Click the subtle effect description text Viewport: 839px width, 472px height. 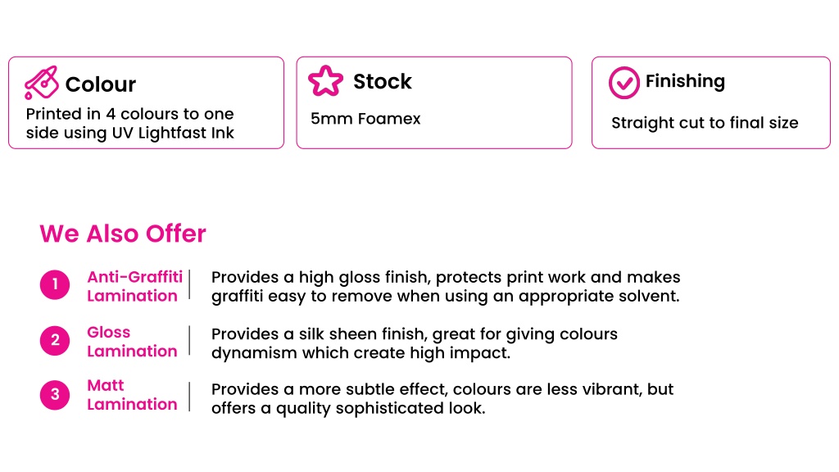click(442, 399)
